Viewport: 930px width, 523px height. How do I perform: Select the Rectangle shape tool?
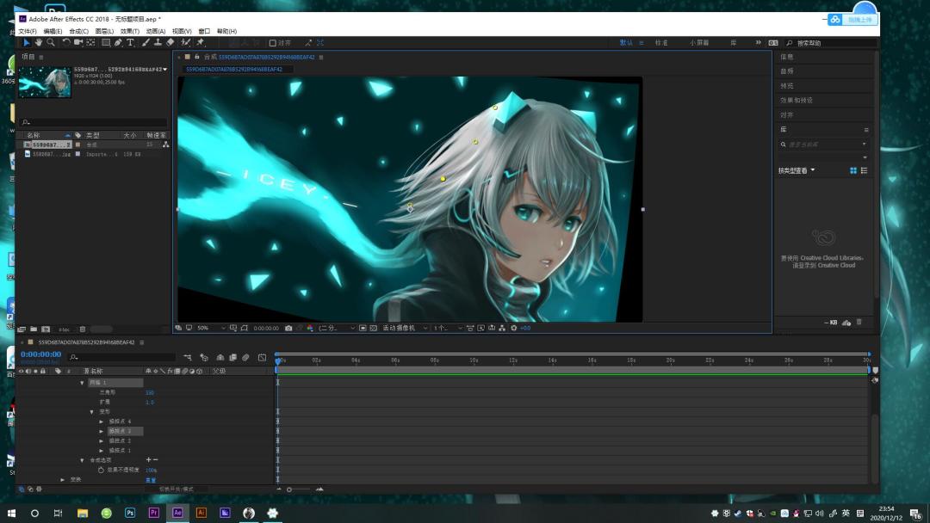click(106, 43)
